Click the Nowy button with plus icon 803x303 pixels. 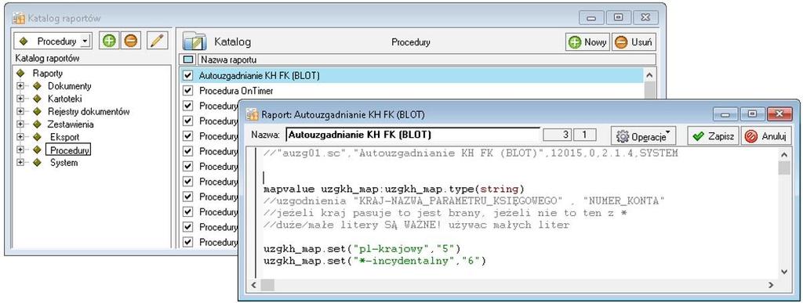[x=588, y=42]
